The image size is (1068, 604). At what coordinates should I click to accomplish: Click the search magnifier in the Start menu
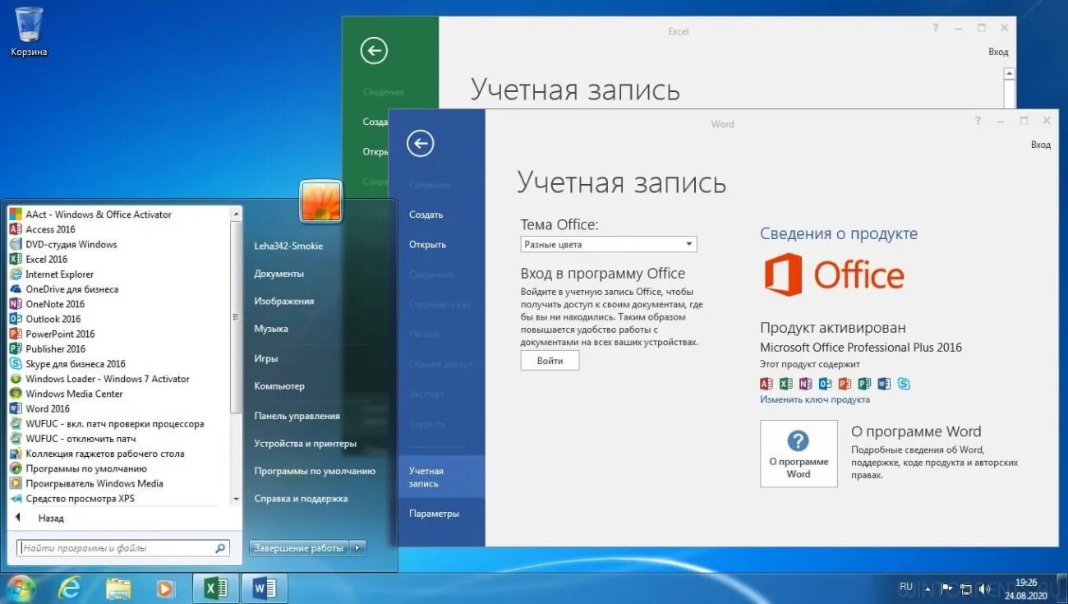(220, 548)
